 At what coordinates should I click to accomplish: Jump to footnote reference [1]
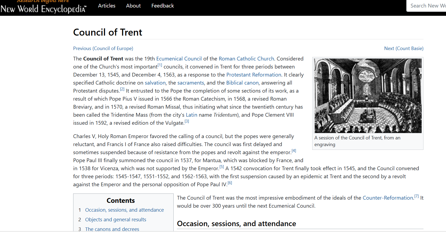click(160, 65)
